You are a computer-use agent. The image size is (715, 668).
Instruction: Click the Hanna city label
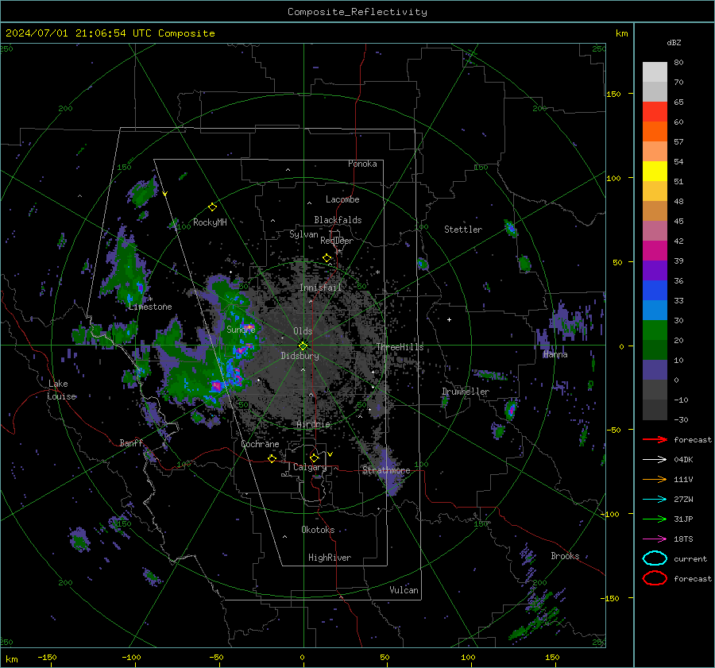pyautogui.click(x=555, y=354)
